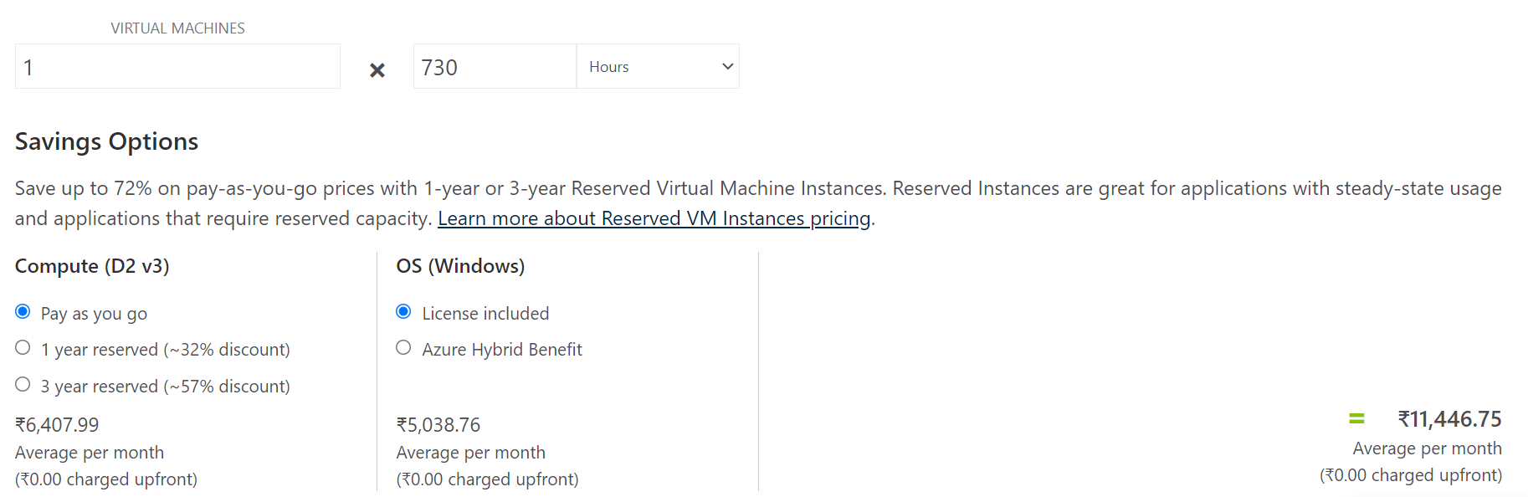Select License included for Windows OS

click(x=403, y=312)
